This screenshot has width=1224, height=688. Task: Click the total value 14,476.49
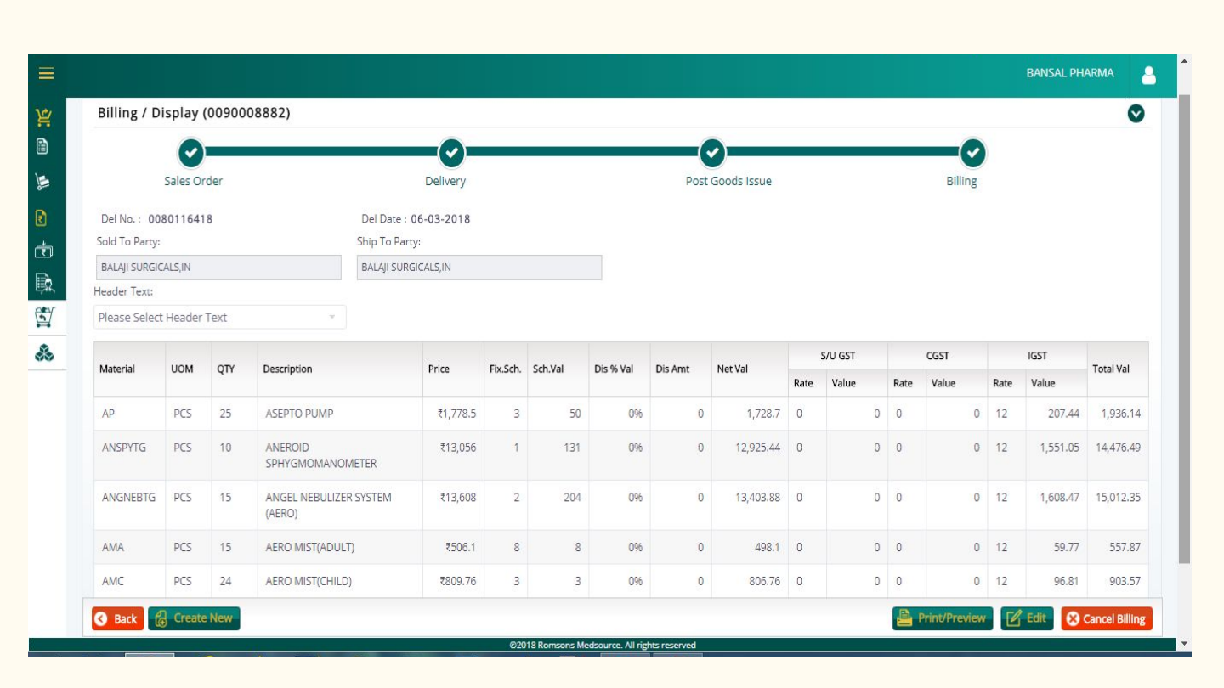(x=1119, y=448)
